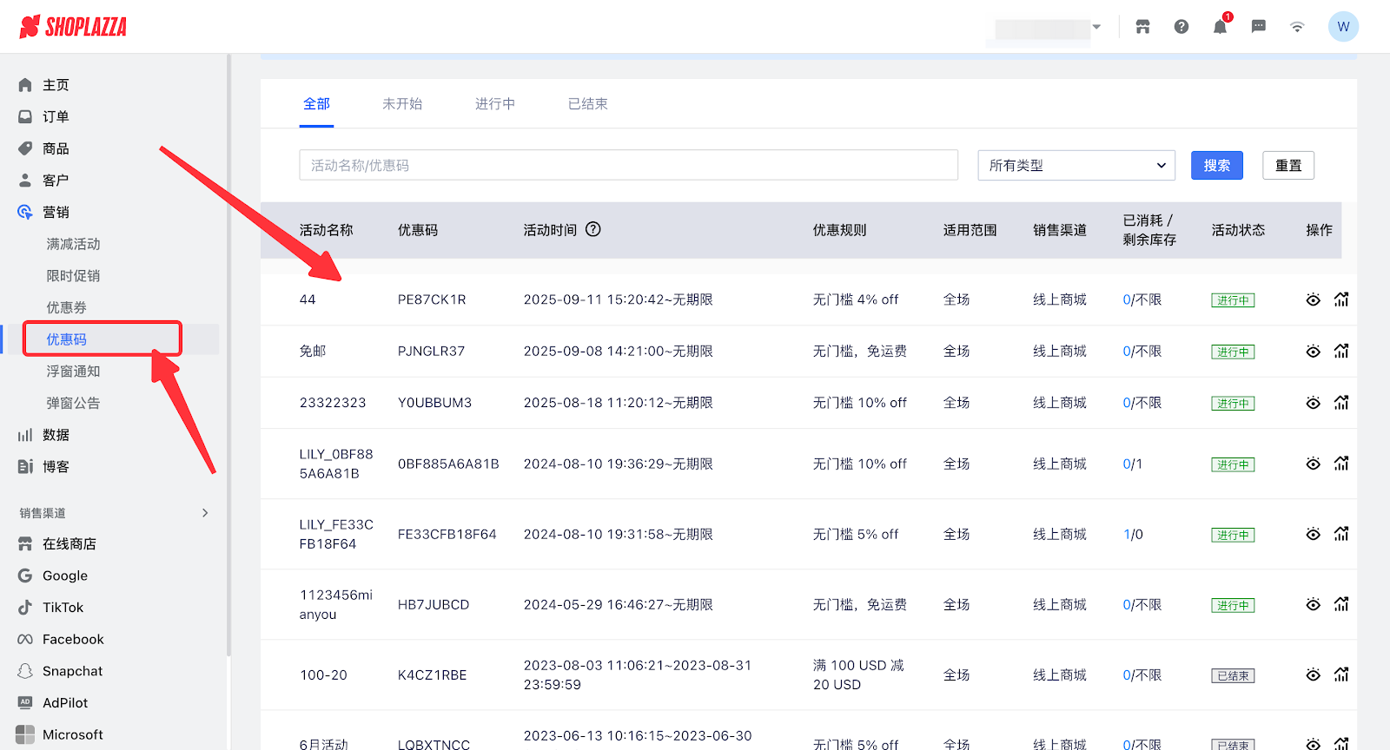The image size is (1390, 750).
Task: Open data chart for code PE87CK1R
Action: (1341, 299)
